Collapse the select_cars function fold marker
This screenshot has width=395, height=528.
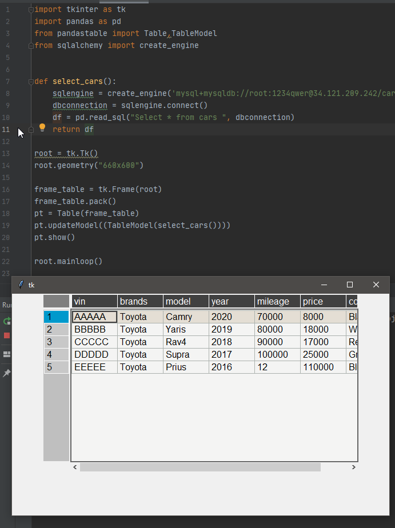point(31,82)
